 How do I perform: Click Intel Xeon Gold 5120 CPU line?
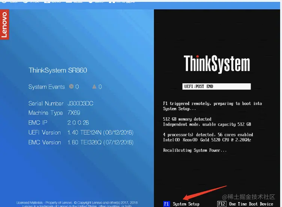coord(207,140)
